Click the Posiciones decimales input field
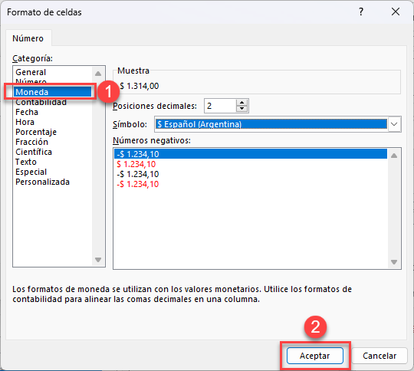The image size is (414, 371). click(220, 106)
